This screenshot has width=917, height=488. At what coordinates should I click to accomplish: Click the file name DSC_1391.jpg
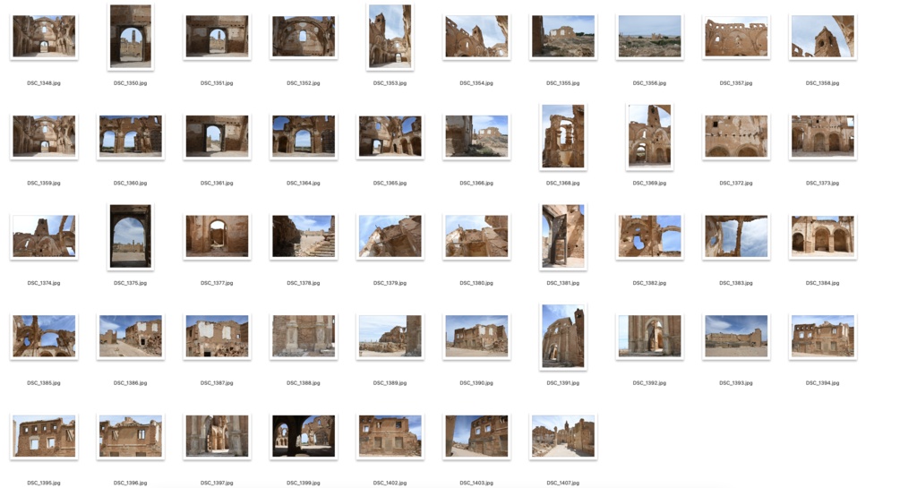(563, 383)
